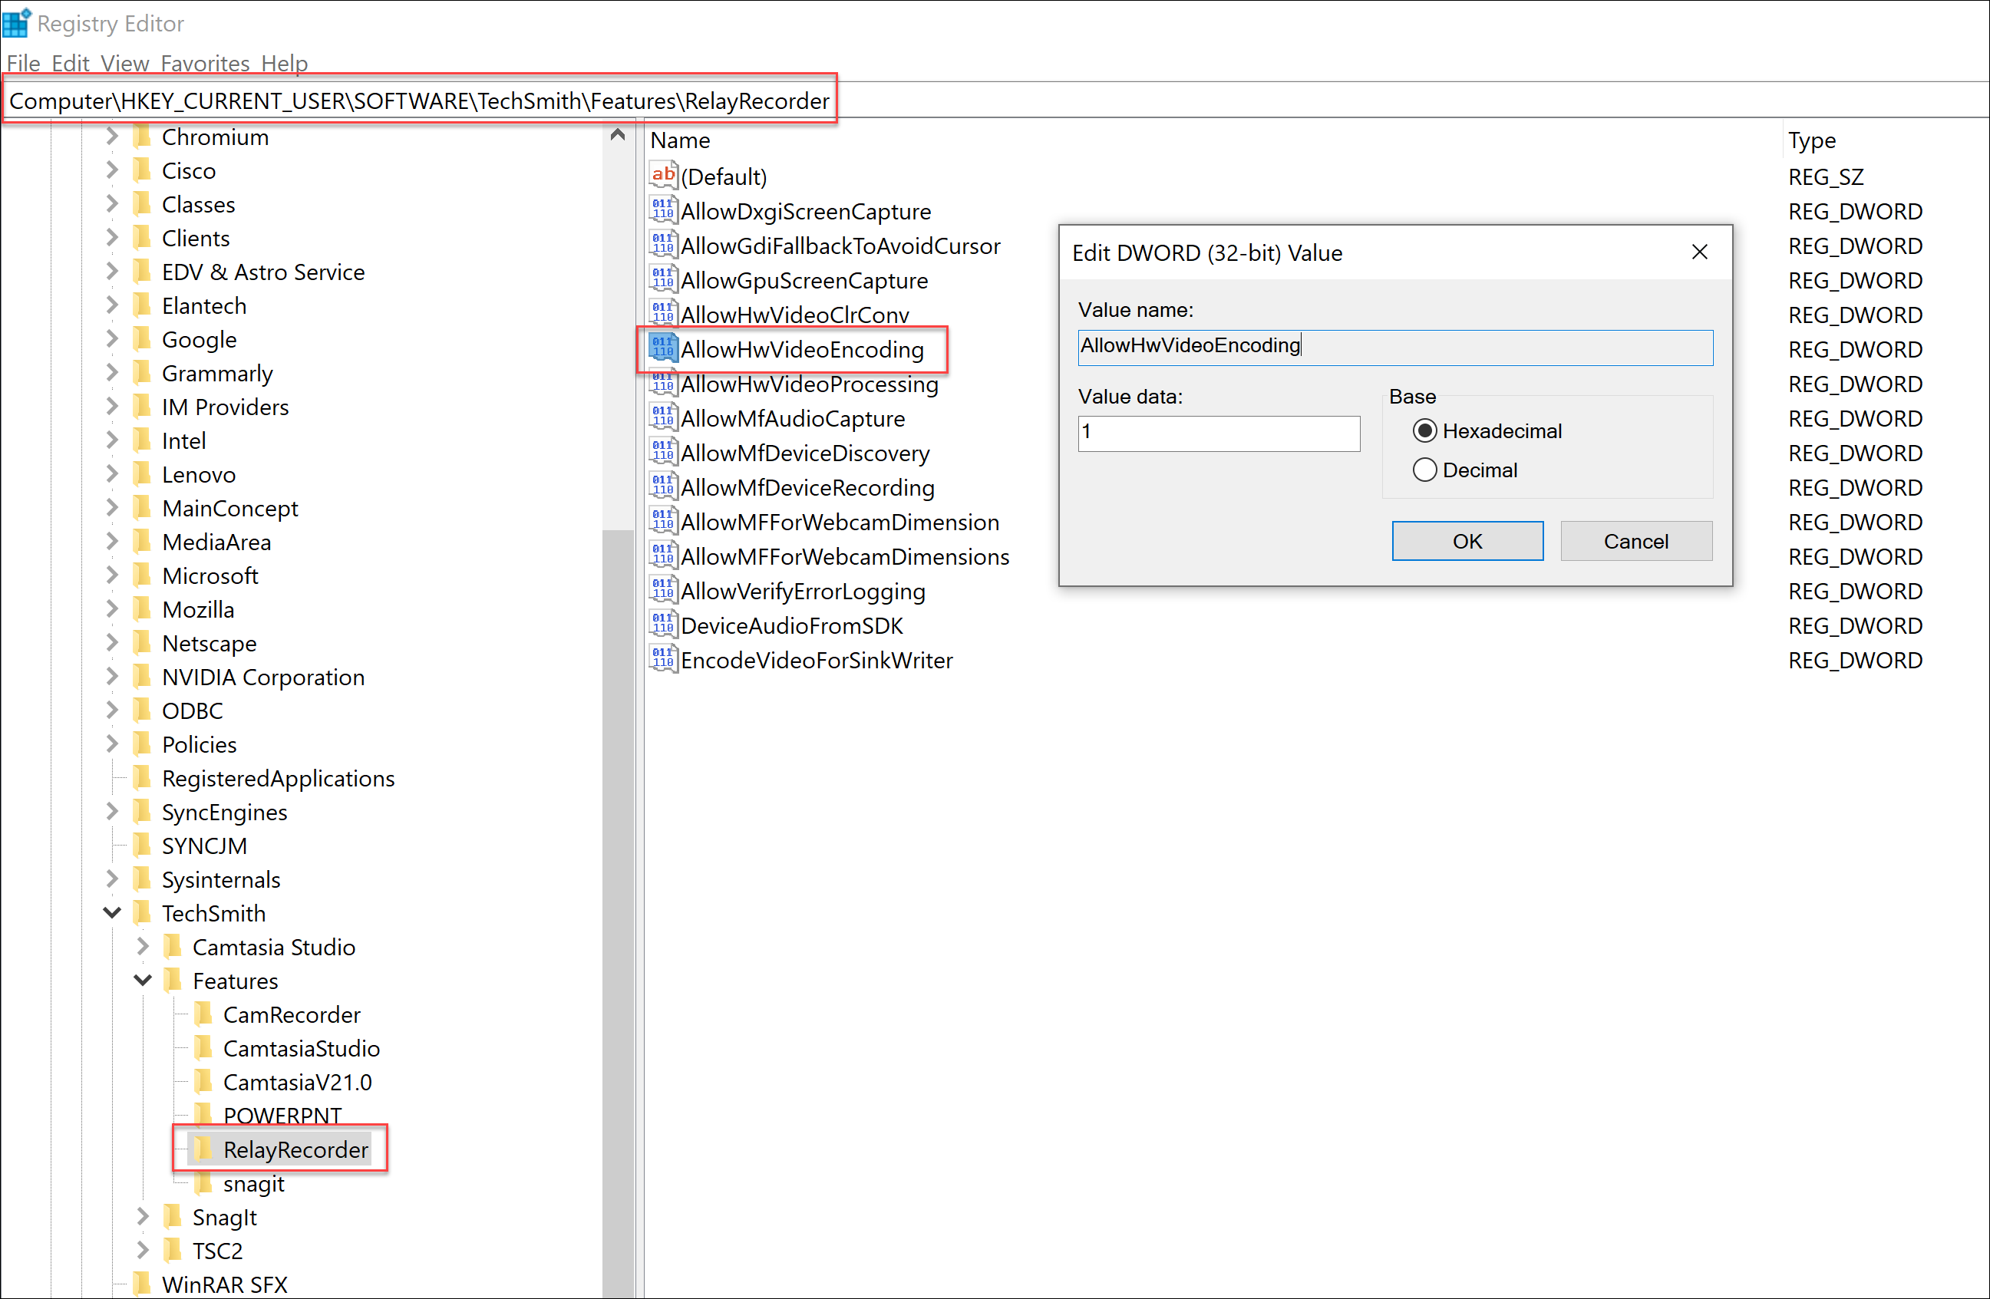The width and height of the screenshot is (1990, 1299).
Task: Open the View menu
Action: 124,63
